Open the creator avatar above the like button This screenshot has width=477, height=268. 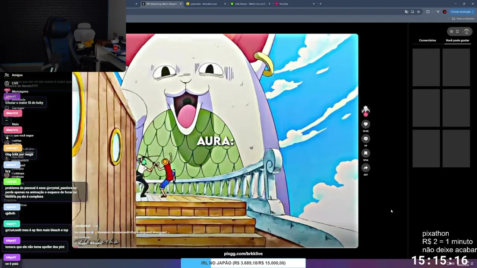(x=366, y=109)
